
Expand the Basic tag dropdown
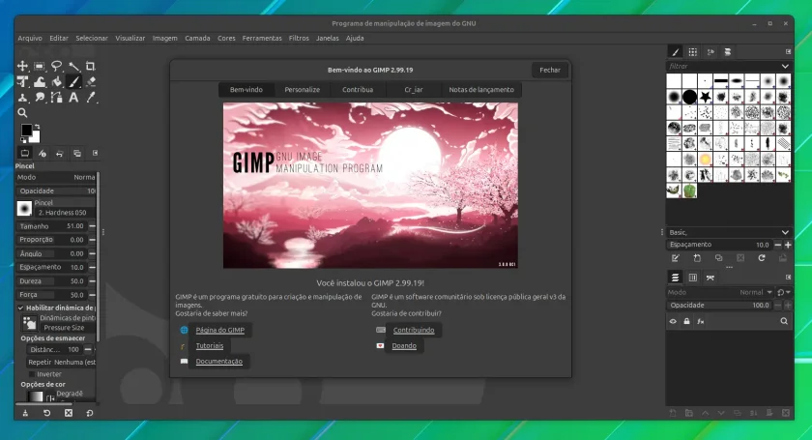785,232
